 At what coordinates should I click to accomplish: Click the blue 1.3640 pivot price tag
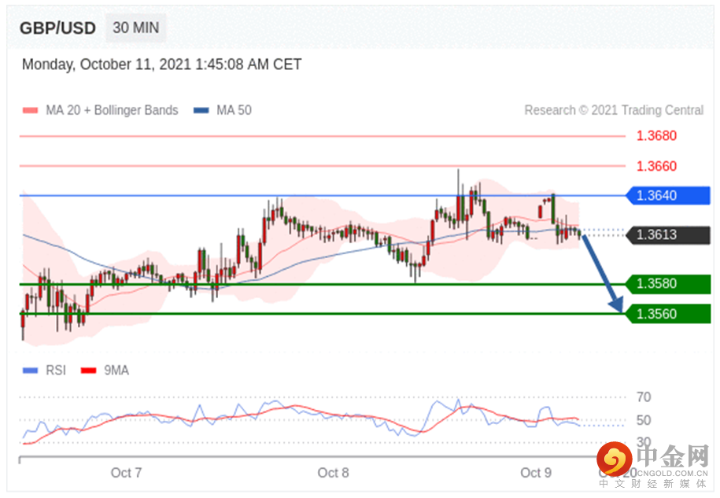click(668, 196)
